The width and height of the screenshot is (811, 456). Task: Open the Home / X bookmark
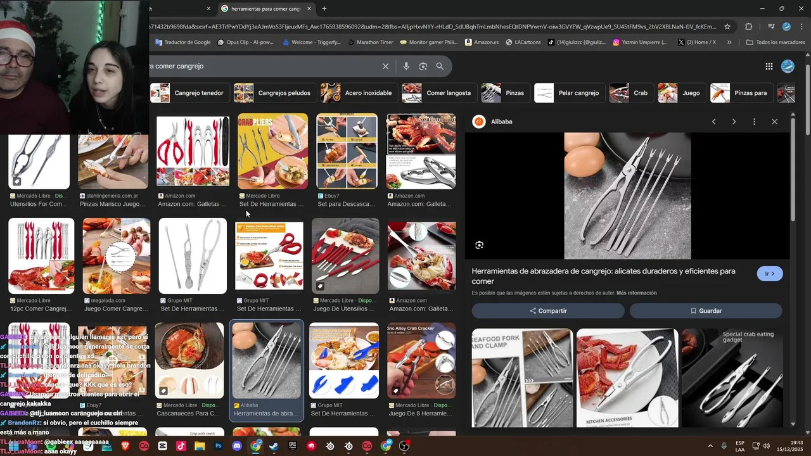click(x=696, y=42)
